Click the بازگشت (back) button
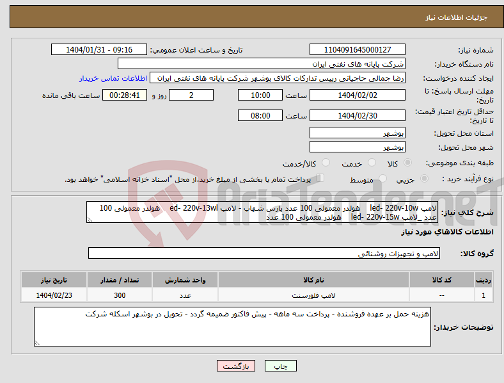Image resolution: width=504 pixels, height=383 pixels. click(x=236, y=366)
